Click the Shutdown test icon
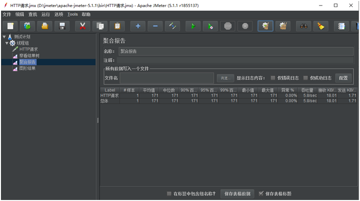Viewport: 360px width, 201px height. (x=245, y=26)
